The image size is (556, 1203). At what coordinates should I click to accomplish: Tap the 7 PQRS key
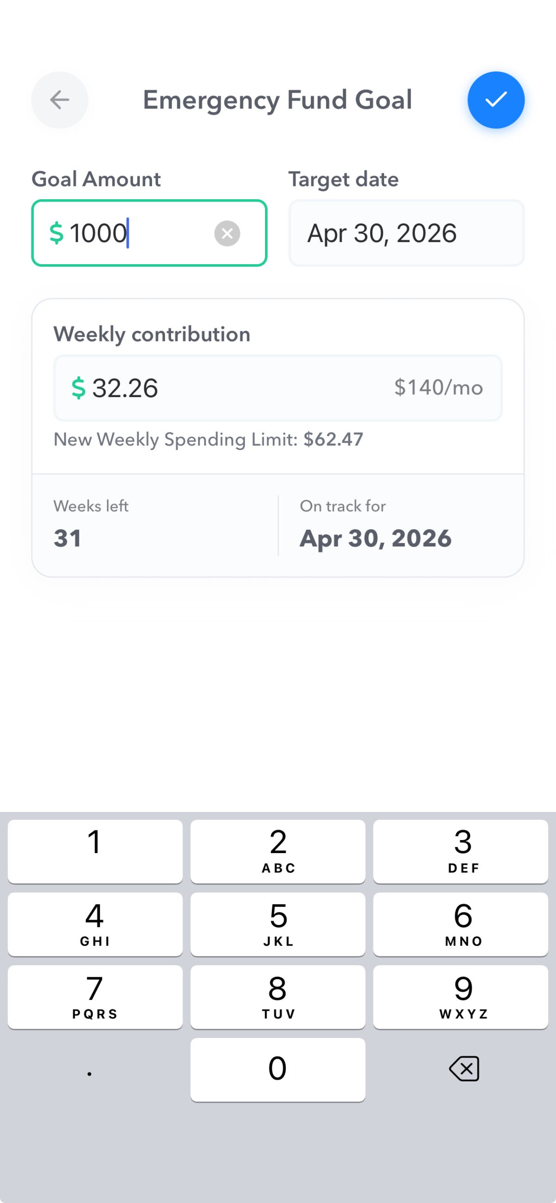(95, 997)
